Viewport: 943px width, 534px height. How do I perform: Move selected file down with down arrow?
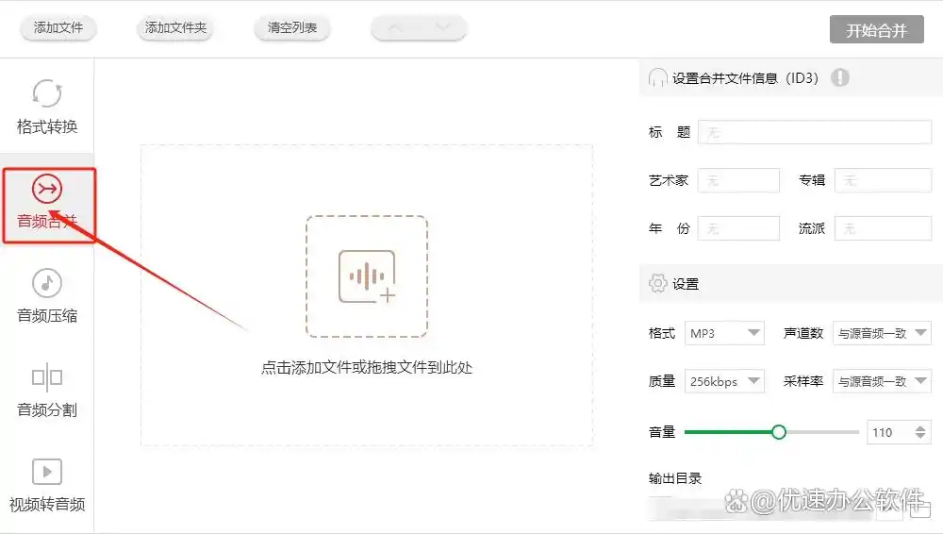(442, 27)
